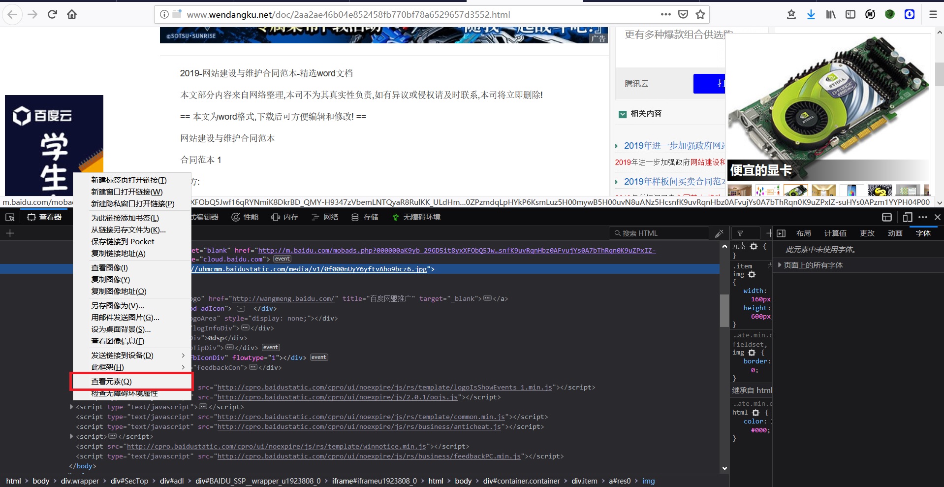Expand the 此框架 submenu
The height and width of the screenshot is (487, 944).
pos(132,367)
